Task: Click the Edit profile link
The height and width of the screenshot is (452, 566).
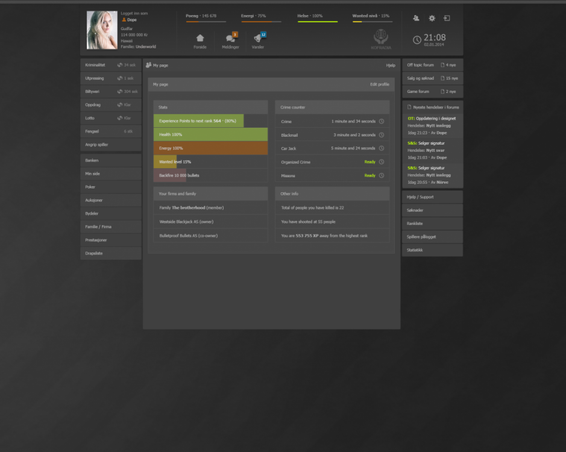Action: point(379,84)
